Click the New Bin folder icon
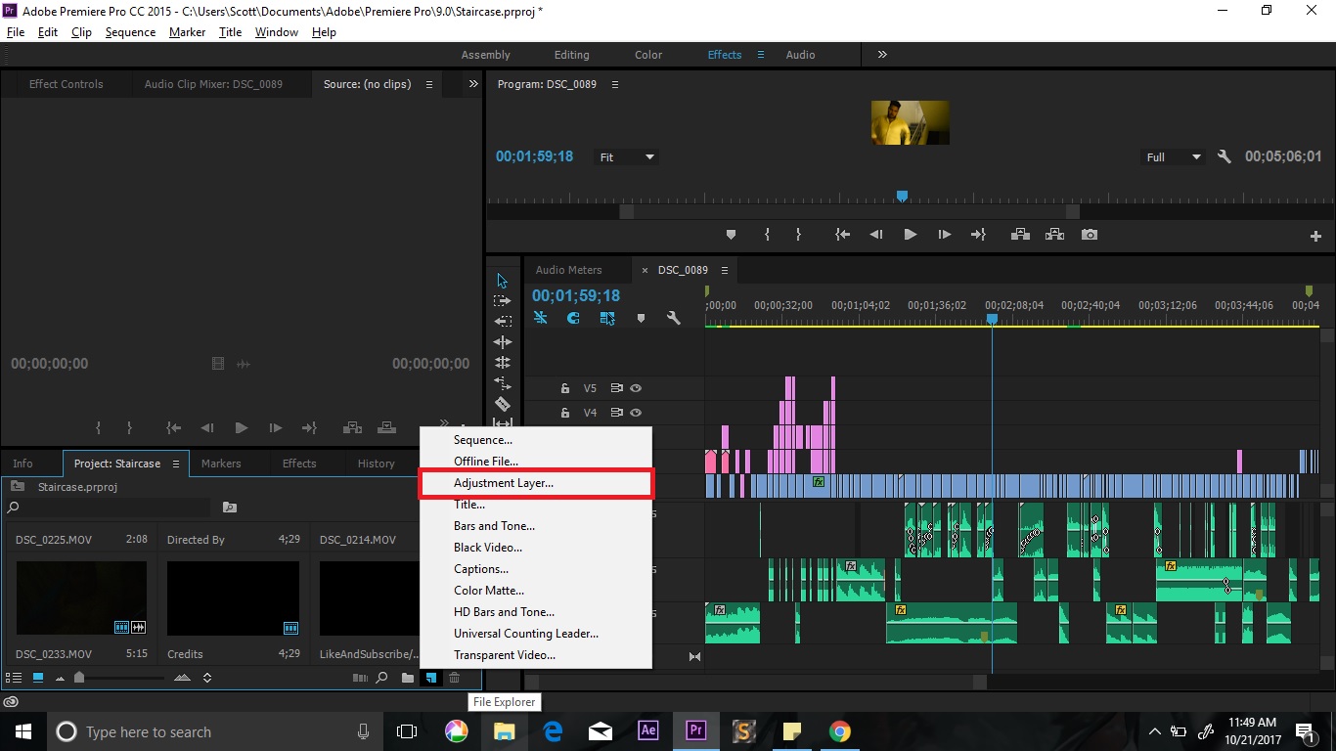Image resolution: width=1336 pixels, height=751 pixels. 407,678
